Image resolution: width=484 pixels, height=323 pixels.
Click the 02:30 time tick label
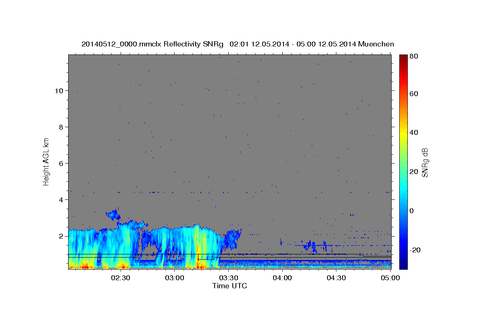click(121, 278)
